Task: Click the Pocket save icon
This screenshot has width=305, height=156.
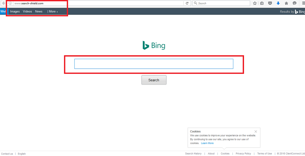Action: [x=270, y=3]
